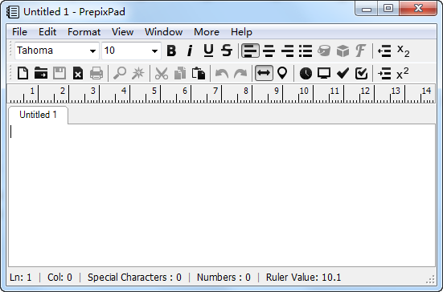Screen dimensions: 443x292
Task: Click the checkmark icon
Action: (343, 73)
